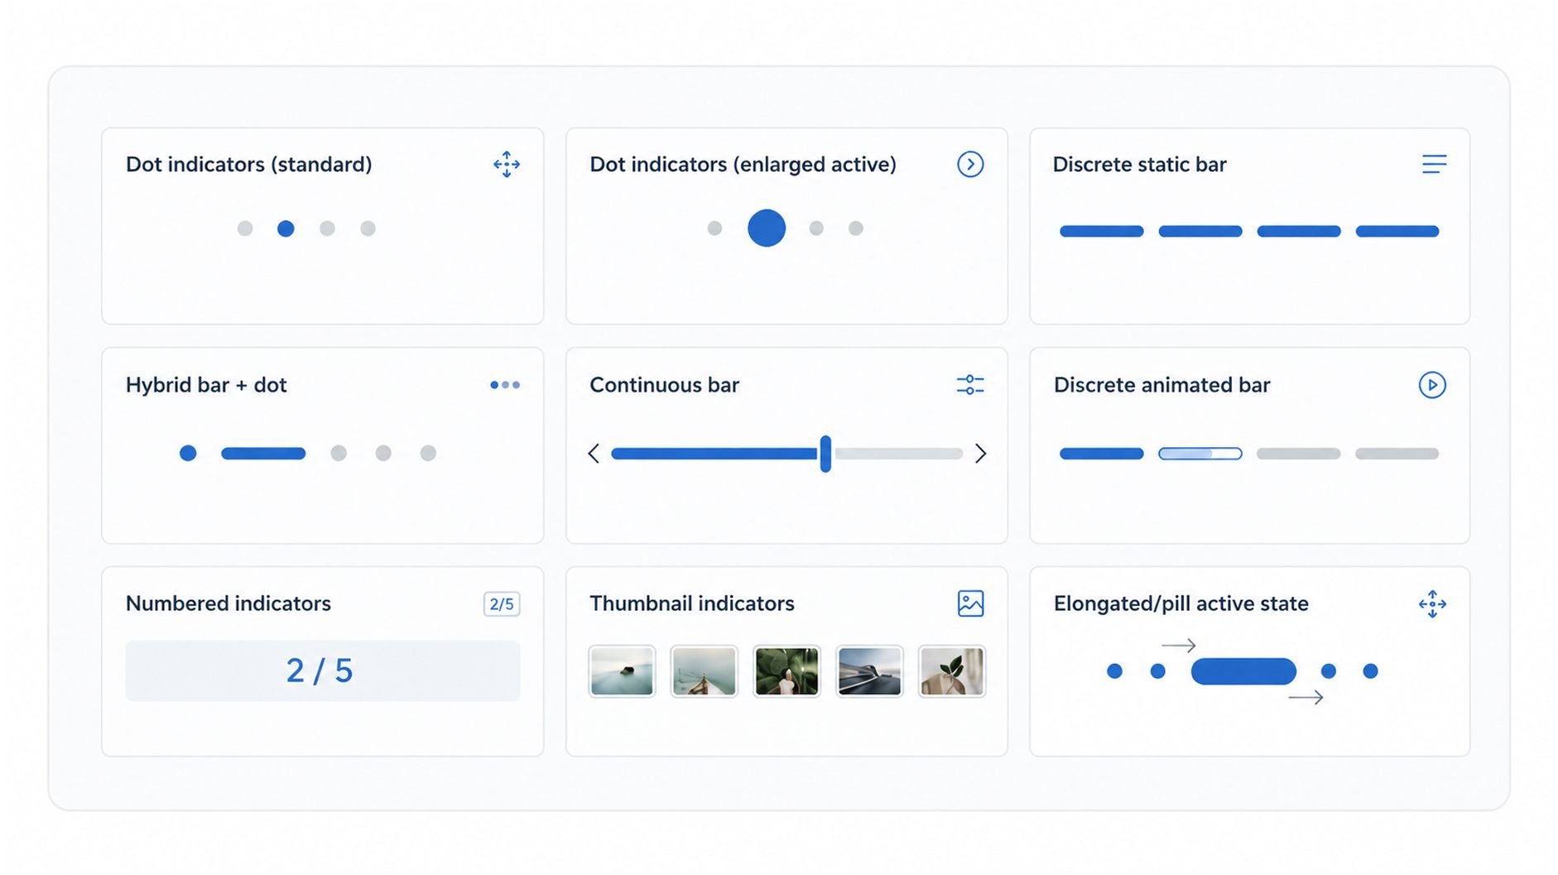Select the first gray dot in Hybrid bar + dot
Viewport: 1558px width, 875px height.
(339, 453)
